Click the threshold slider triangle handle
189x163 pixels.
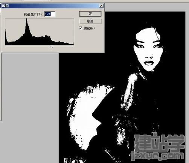[x=51, y=47]
